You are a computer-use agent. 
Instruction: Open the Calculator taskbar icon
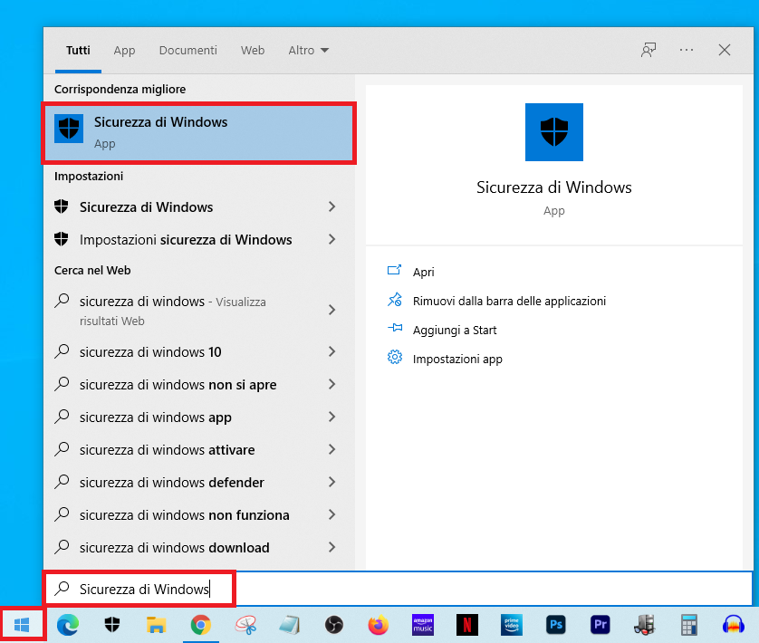point(689,625)
